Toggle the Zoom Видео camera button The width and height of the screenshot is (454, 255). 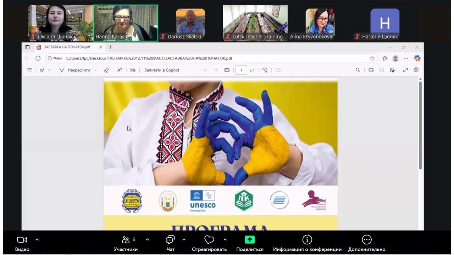[22, 240]
